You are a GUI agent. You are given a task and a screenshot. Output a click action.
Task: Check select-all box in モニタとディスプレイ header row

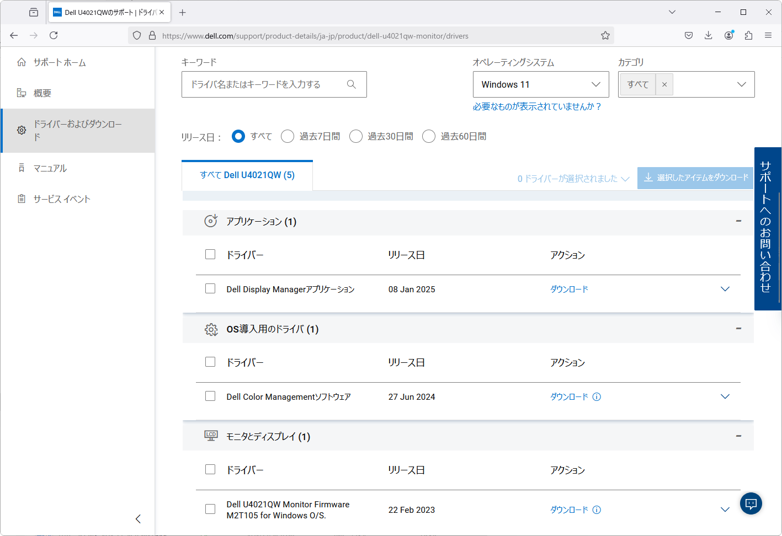(x=210, y=469)
